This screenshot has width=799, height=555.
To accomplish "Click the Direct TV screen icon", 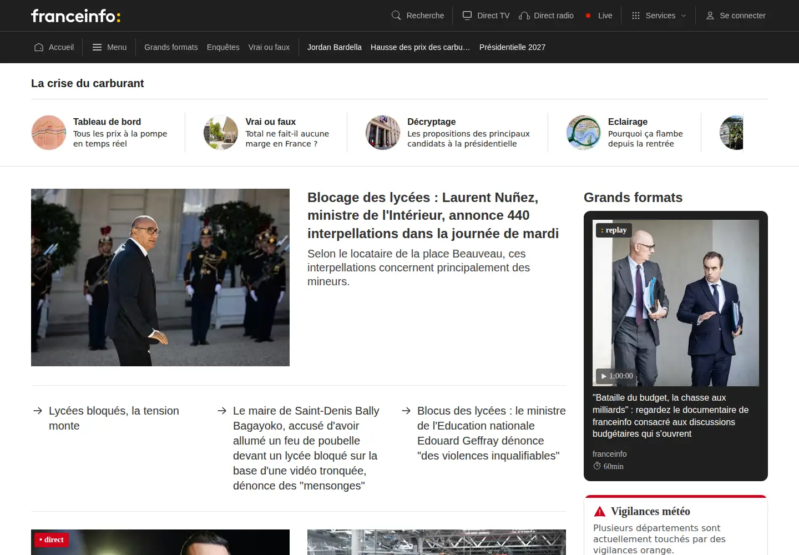I will pos(467,16).
